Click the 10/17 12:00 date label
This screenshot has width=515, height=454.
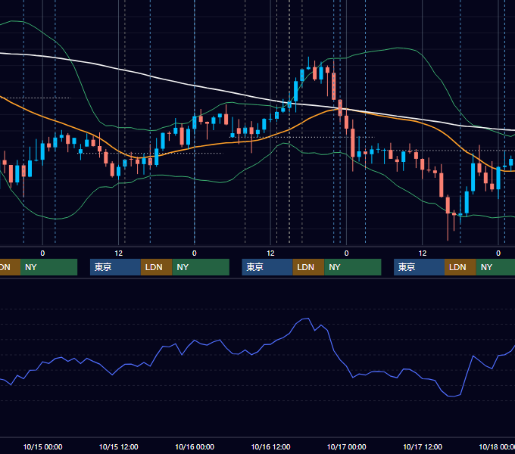point(423,446)
